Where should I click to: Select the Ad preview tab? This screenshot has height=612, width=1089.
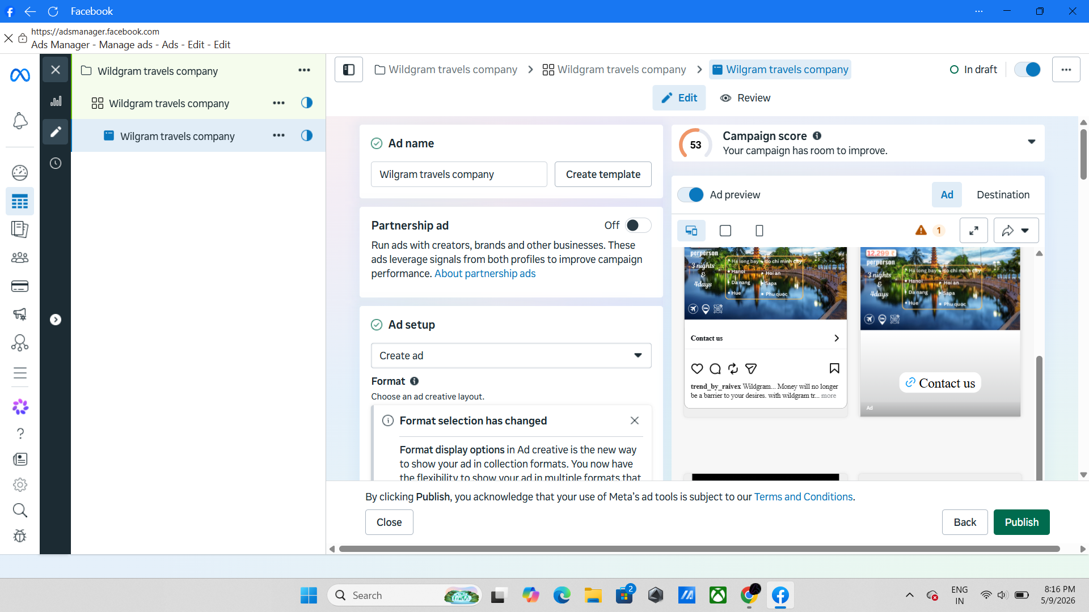[947, 195]
